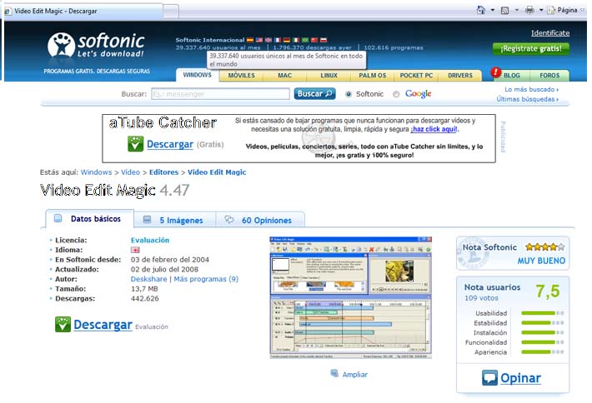Click the browser Print icon

[x=529, y=10]
